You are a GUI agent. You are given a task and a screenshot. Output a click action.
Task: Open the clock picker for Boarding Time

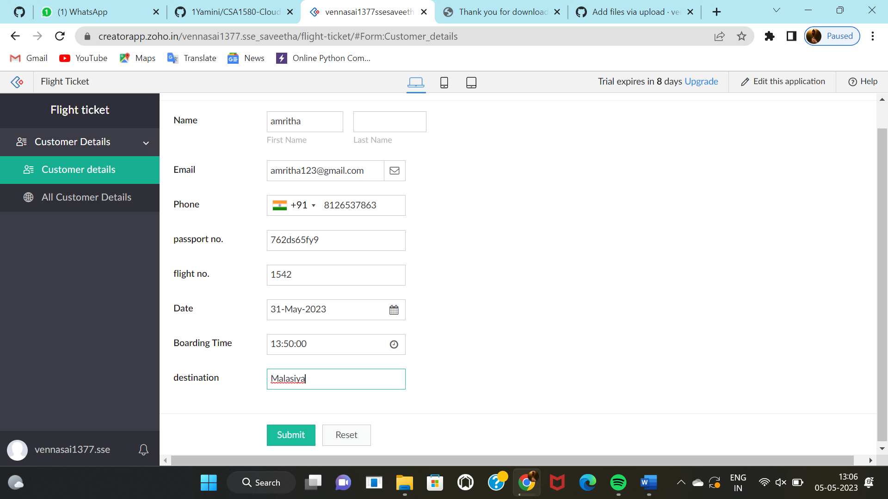394,344
